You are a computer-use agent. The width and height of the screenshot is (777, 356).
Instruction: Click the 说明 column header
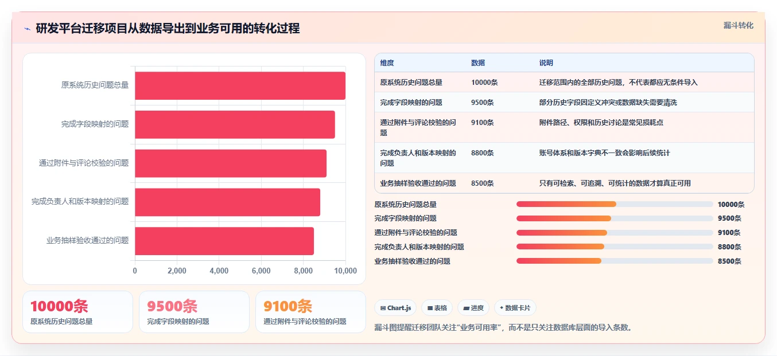[x=546, y=63]
